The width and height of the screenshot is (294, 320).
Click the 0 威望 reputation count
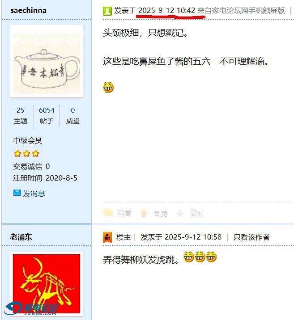[73, 115]
